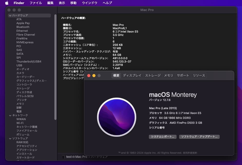The width and height of the screenshot is (242, 165).
Task: Click the システムレポート button
Action: point(163,137)
